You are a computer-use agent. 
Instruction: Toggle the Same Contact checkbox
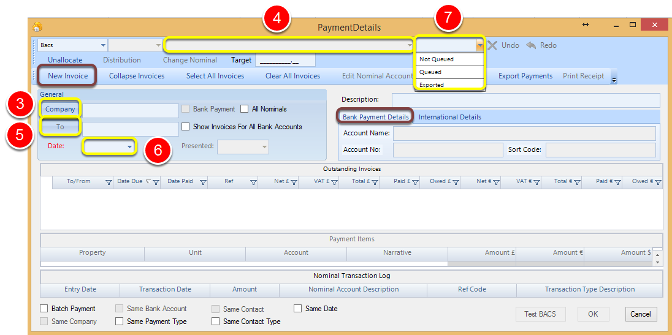(x=216, y=309)
